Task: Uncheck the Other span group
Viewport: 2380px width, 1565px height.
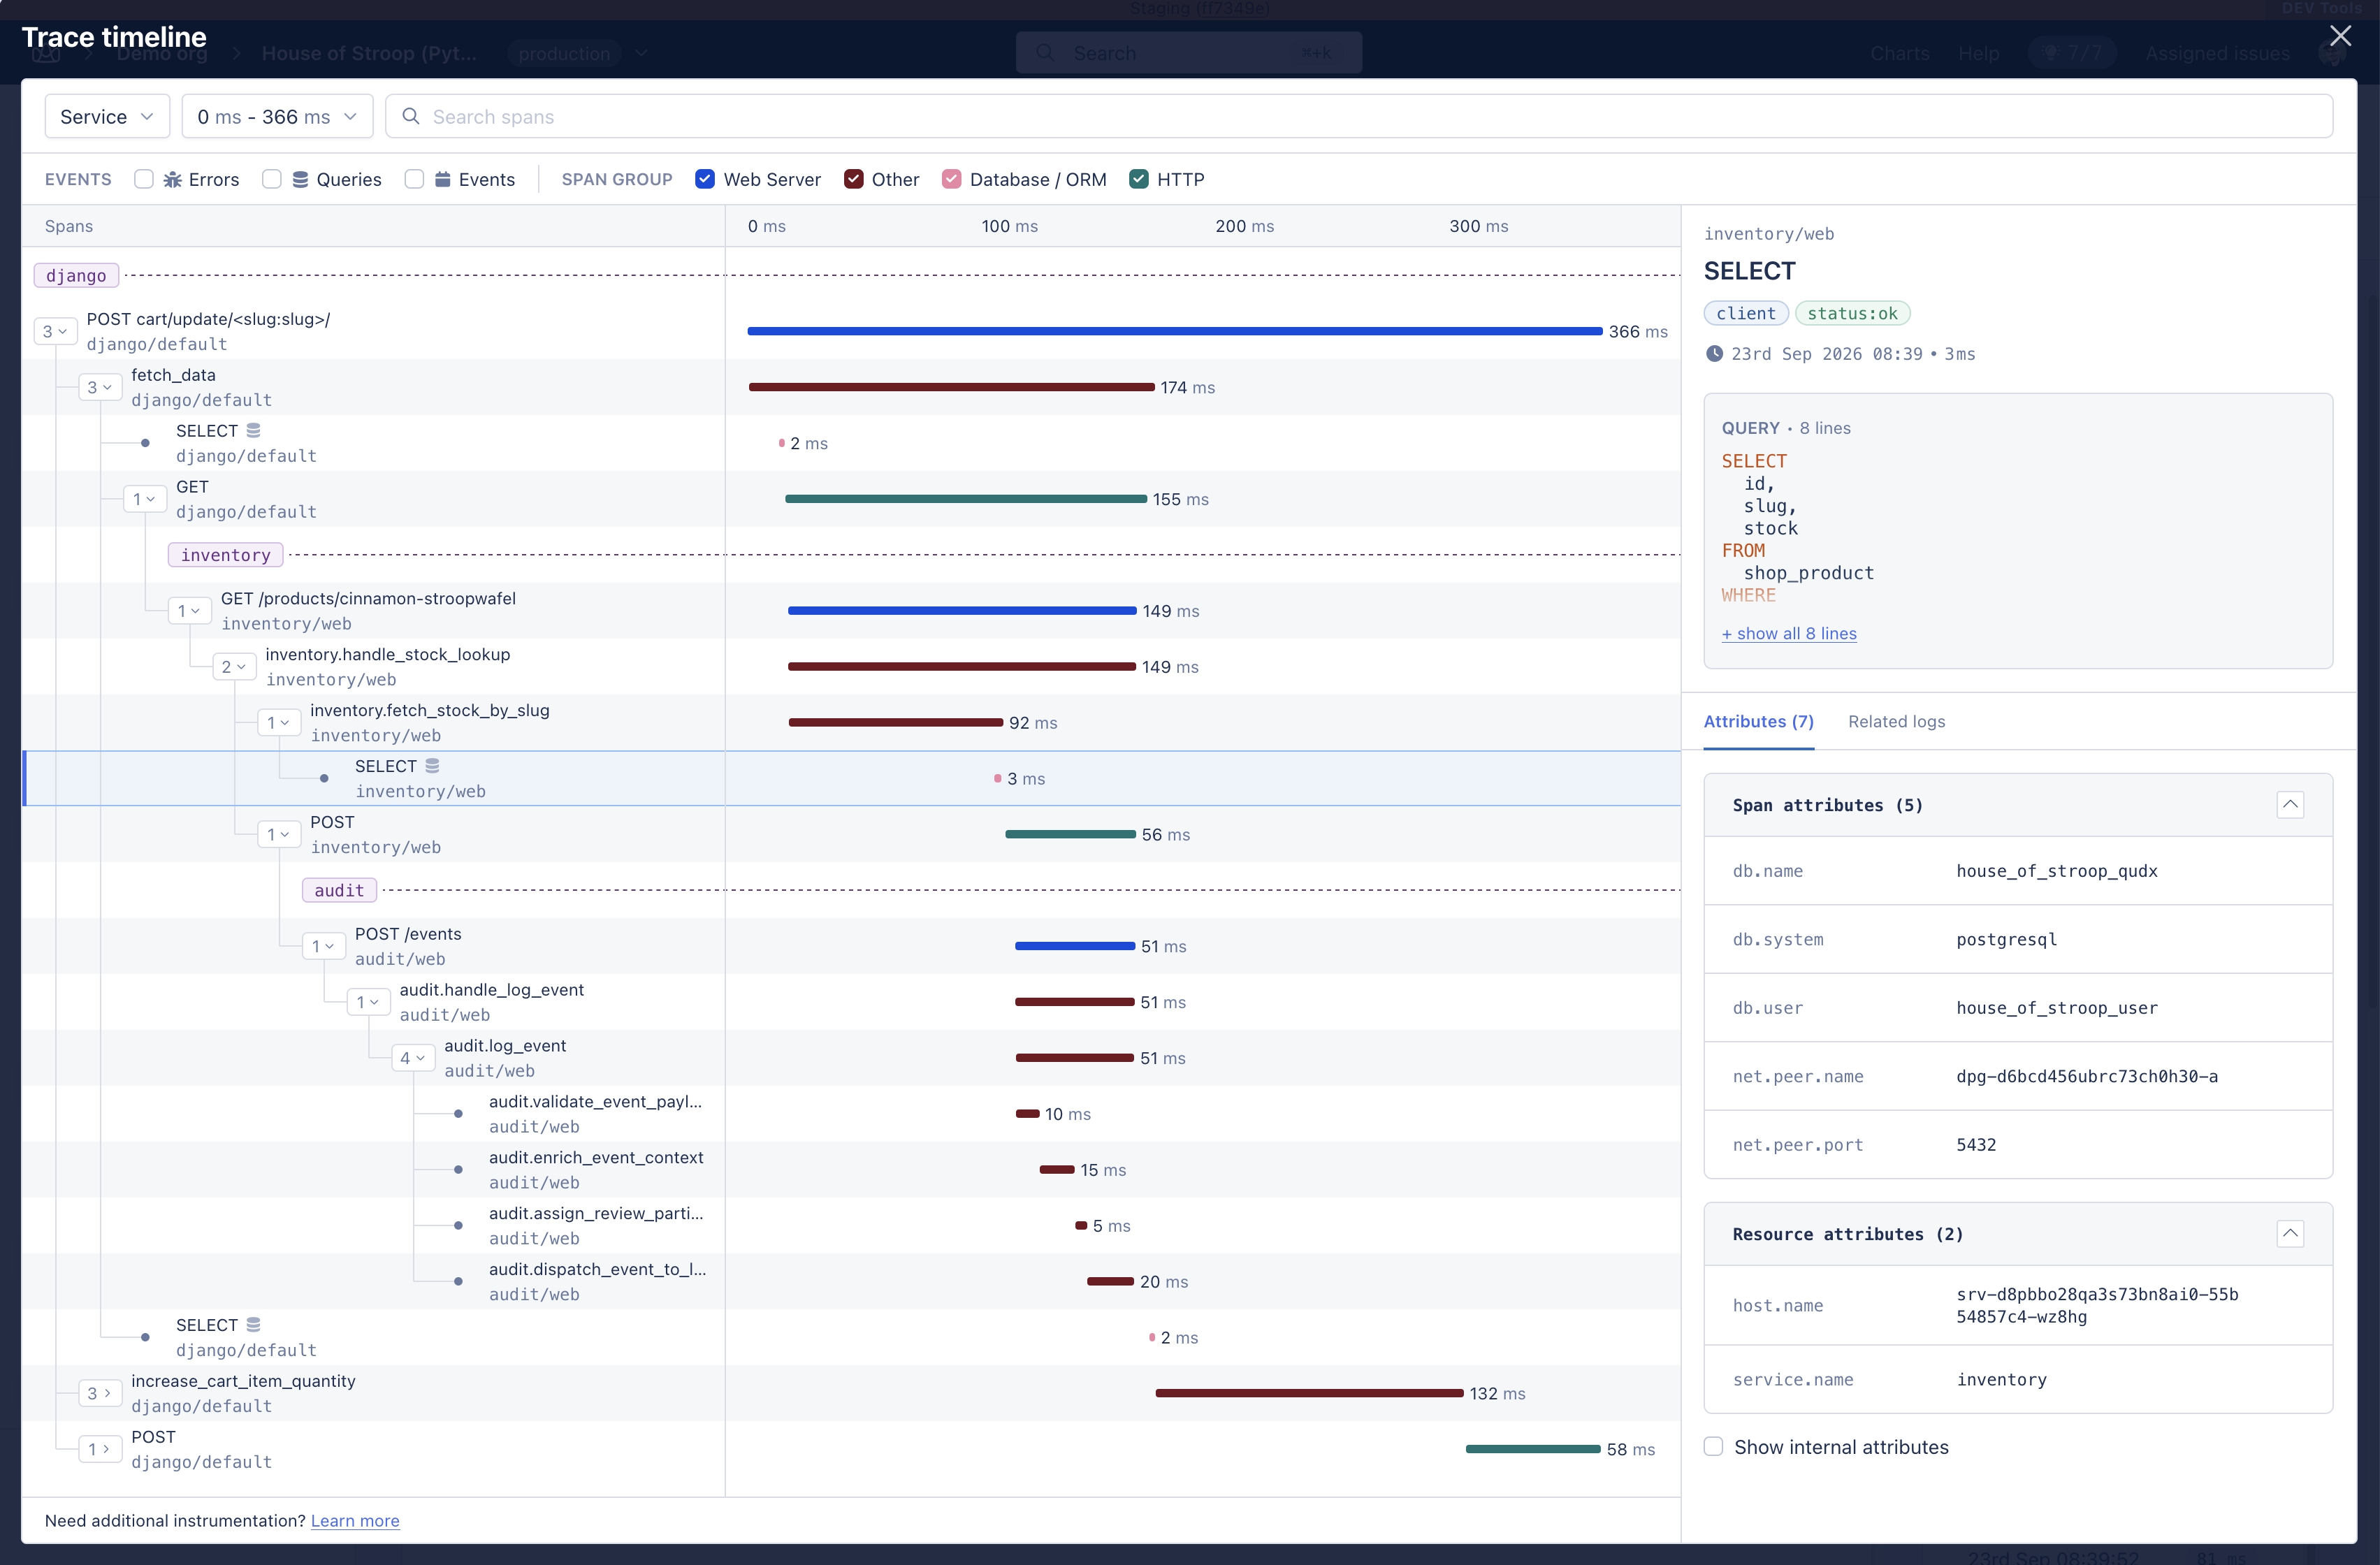Action: click(853, 179)
